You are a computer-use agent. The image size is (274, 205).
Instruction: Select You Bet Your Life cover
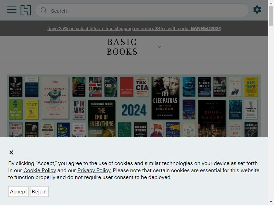[251, 87]
